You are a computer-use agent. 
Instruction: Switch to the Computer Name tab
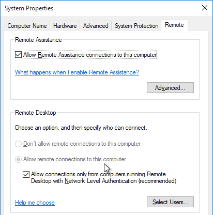27,26
